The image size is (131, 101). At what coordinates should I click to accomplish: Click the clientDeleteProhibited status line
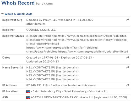[x=77, y=36]
